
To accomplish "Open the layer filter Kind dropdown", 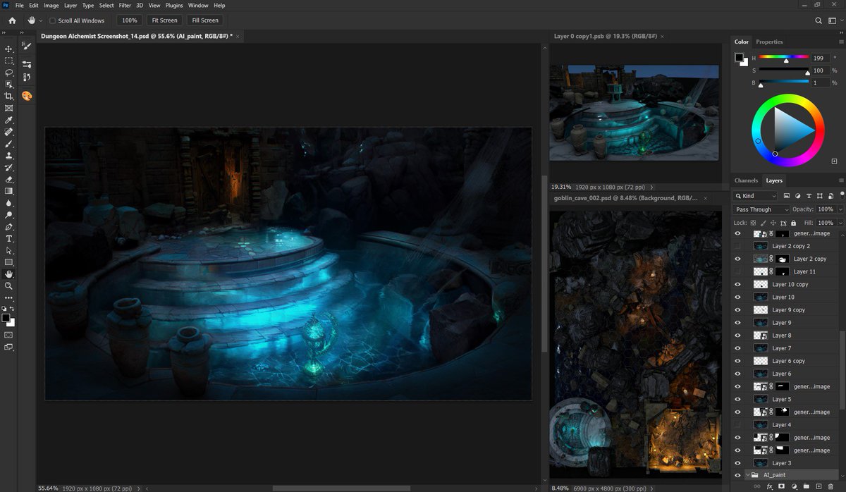I will (755, 196).
